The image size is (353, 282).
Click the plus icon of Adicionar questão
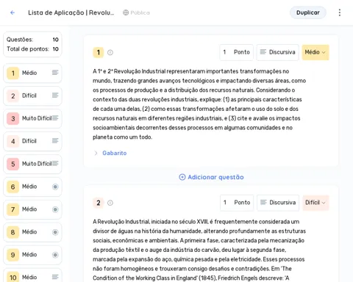point(182,177)
